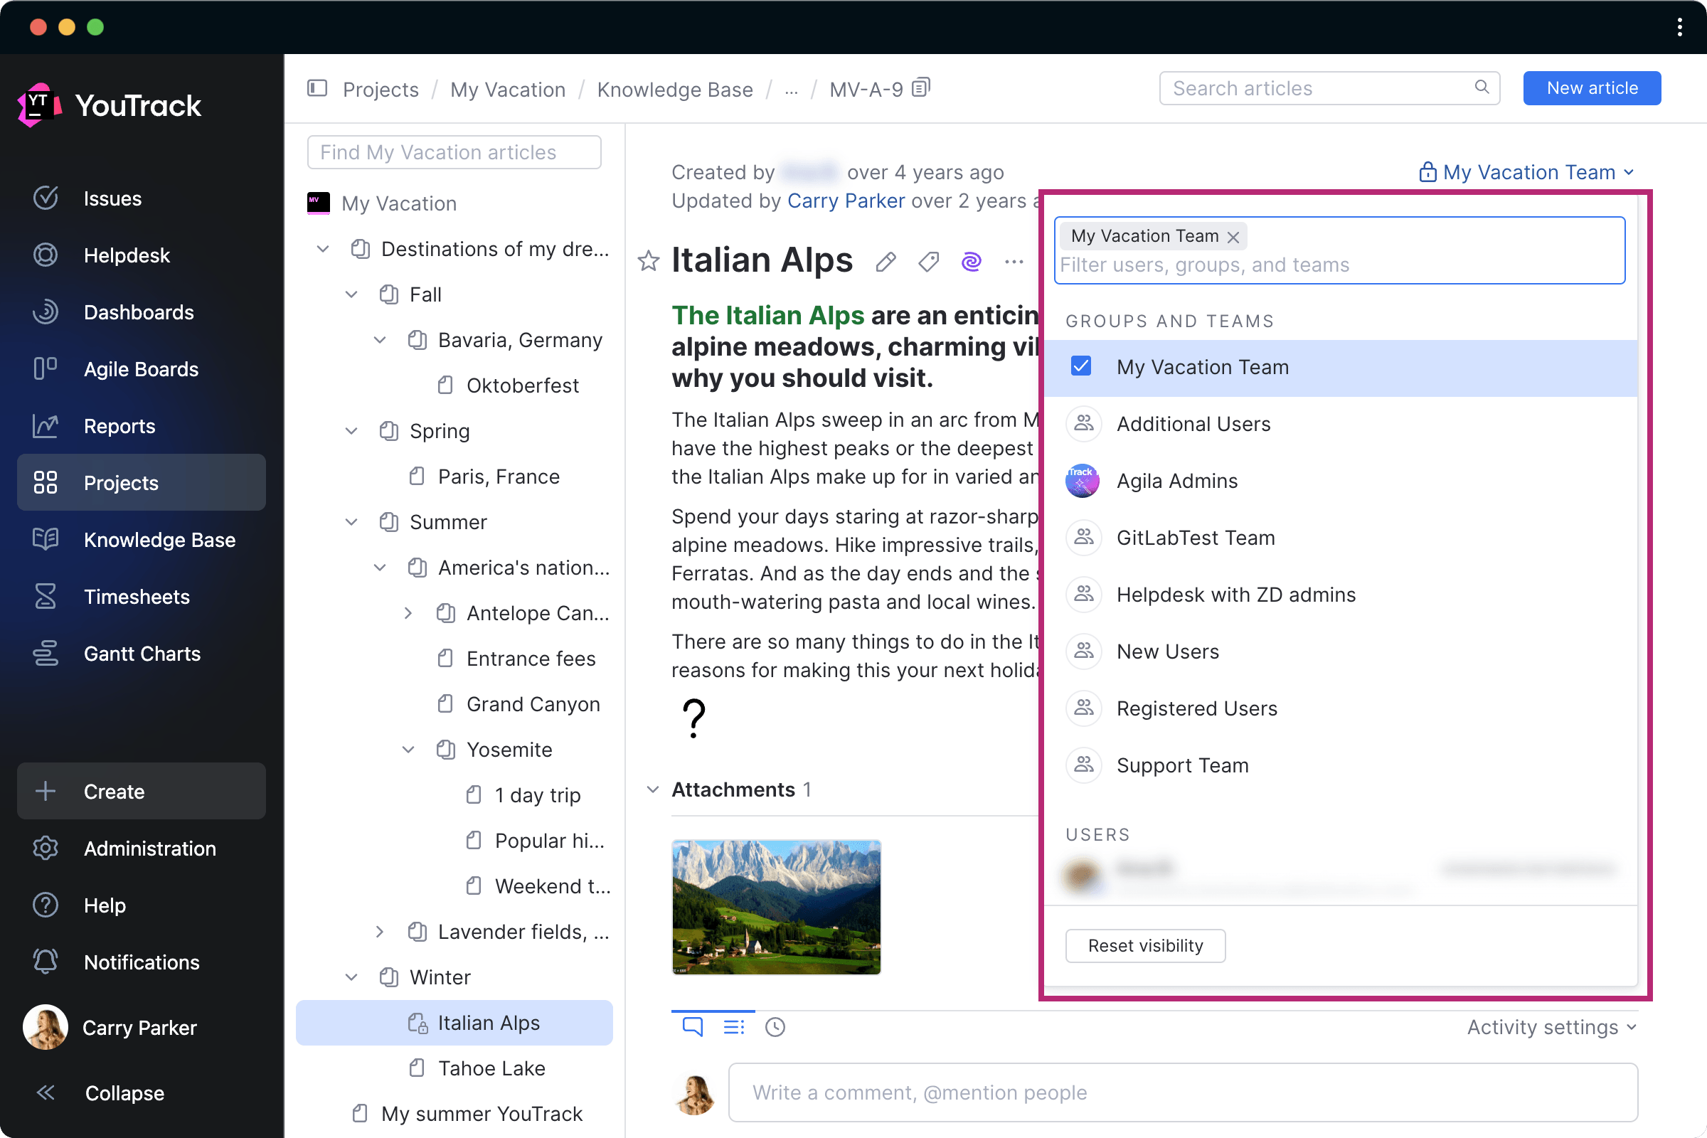1707x1138 pixels.
Task: Open Helpdesk from the sidebar
Action: [x=127, y=255]
